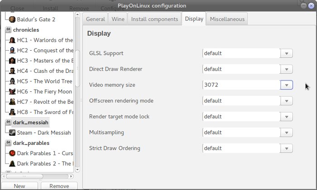Open the Offscreen rendering mode dropdown arrow
Image resolution: width=317 pixels, height=190 pixels.
pyautogui.click(x=287, y=101)
